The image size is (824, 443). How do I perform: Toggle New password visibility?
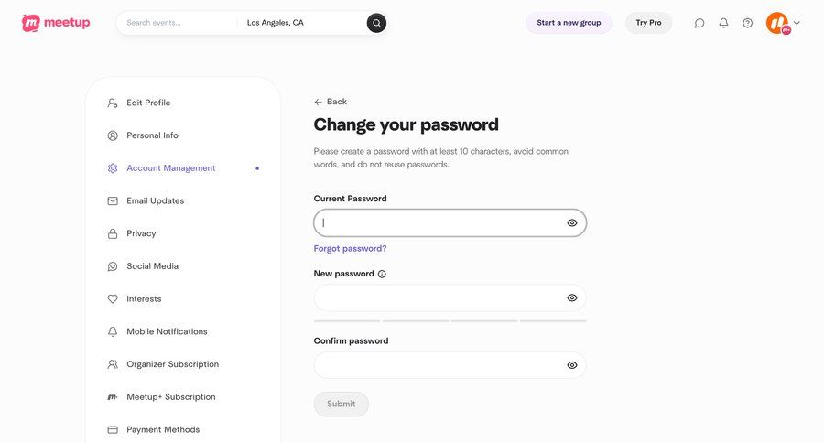tap(571, 297)
